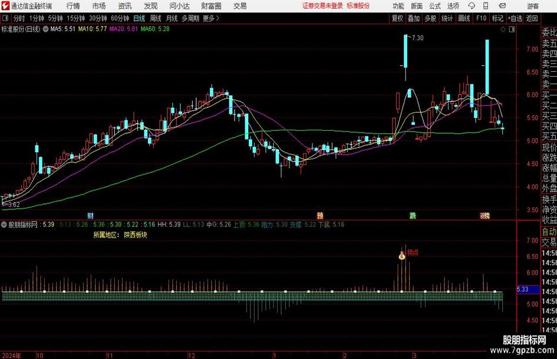The image size is (557, 359).
Task: Open the 资讯 menu
Action: 125,6
